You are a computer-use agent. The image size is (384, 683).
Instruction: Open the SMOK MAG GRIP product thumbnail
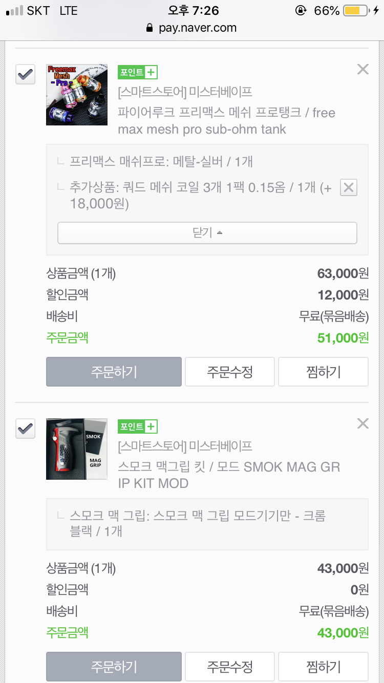[x=77, y=449]
